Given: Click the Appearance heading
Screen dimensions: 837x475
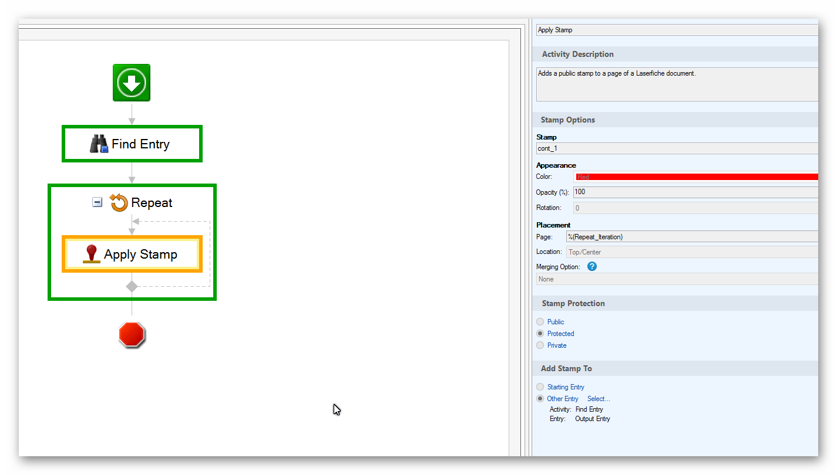Looking at the screenshot, I should click(x=556, y=165).
